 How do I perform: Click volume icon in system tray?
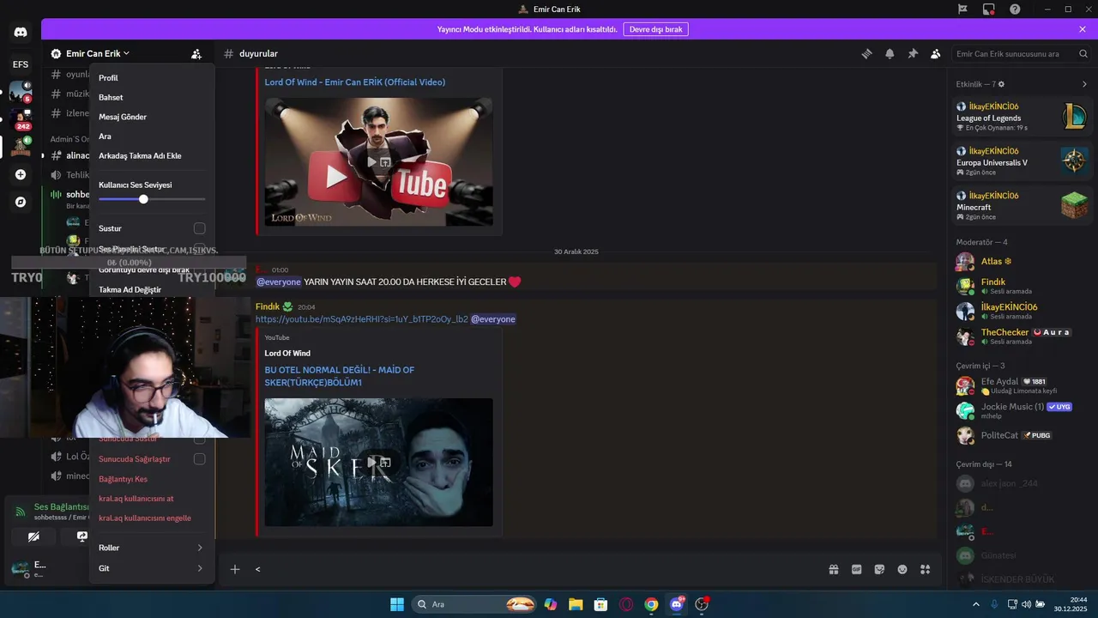[1026, 604]
